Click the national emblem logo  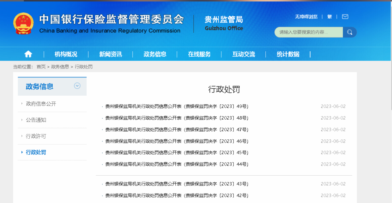[23, 23]
